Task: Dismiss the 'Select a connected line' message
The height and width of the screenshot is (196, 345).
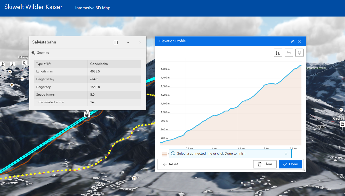Action: pyautogui.click(x=286, y=154)
